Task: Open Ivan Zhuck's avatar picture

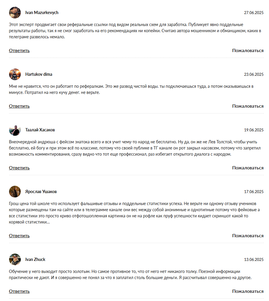Action: click(15, 259)
